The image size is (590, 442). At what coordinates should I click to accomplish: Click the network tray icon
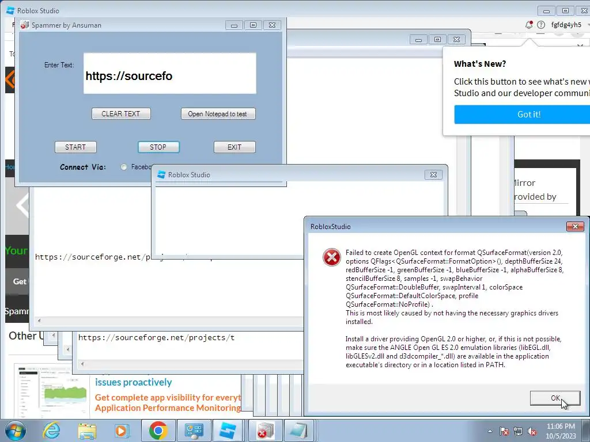click(x=518, y=431)
